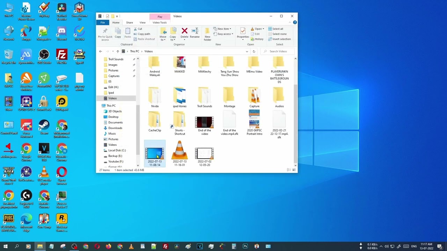Open Sweet Home 3D desktop shortcut
The image size is (447, 251).
79,12
